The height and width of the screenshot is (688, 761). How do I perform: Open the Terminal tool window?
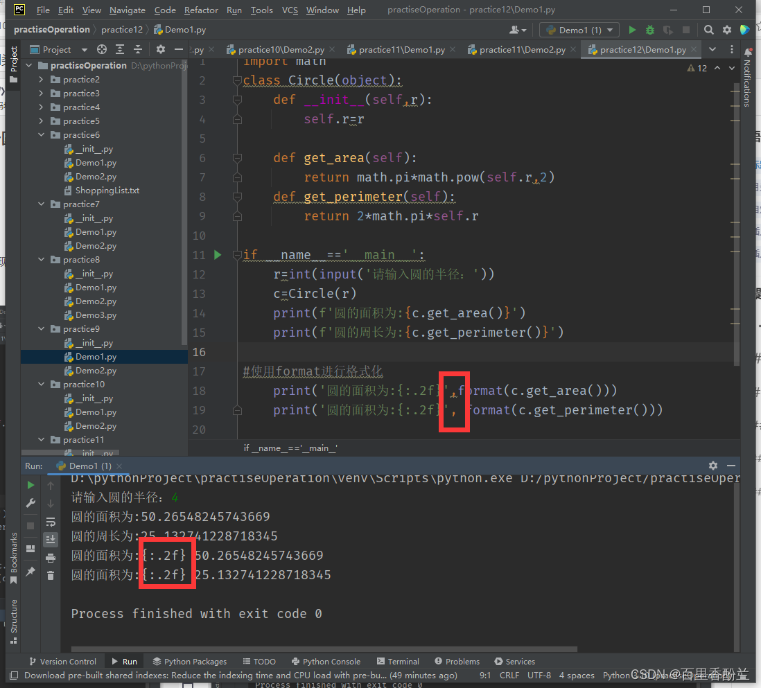398,661
